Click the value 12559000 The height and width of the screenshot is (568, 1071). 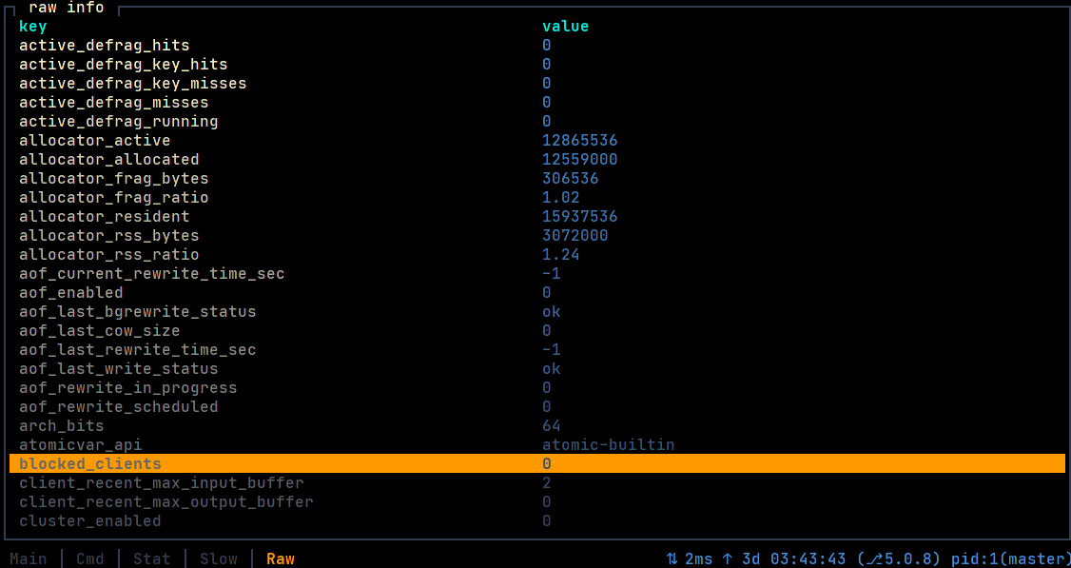tap(580, 160)
